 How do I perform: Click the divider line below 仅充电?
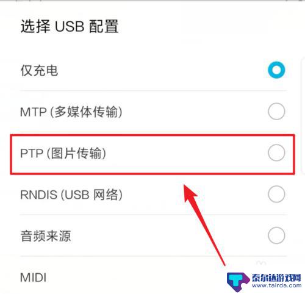pos(154,91)
